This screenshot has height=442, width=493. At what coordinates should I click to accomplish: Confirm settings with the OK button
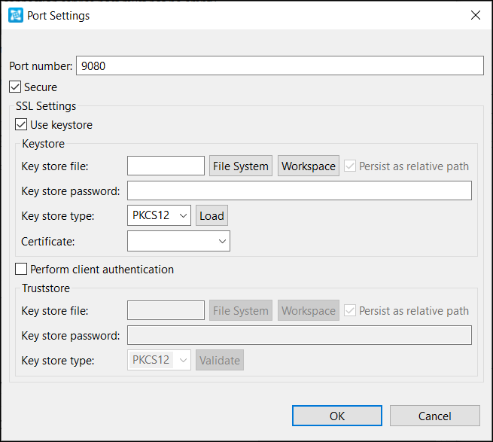click(337, 416)
